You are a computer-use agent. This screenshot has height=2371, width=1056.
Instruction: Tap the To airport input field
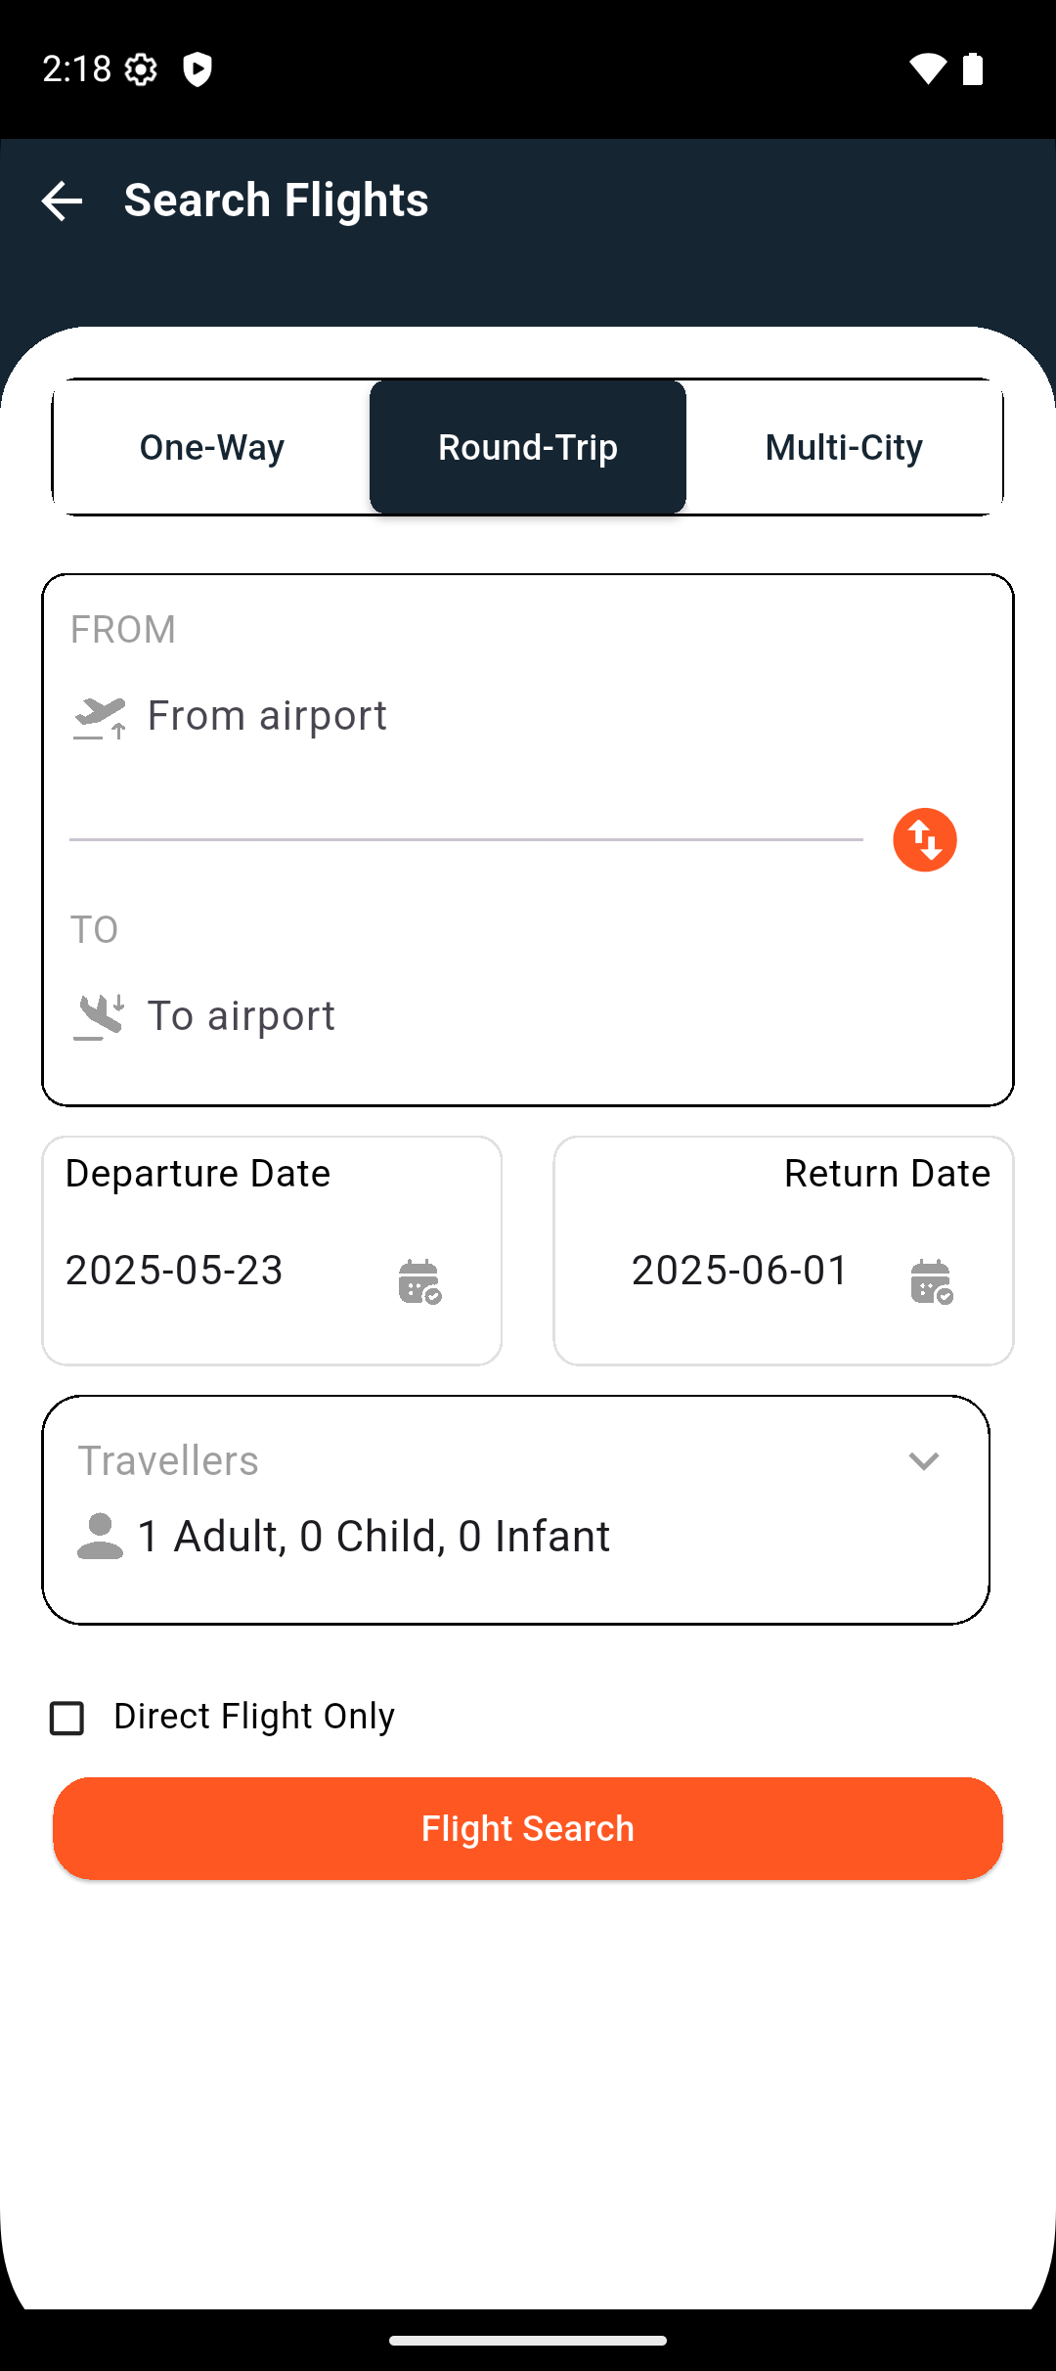tap(469, 1015)
